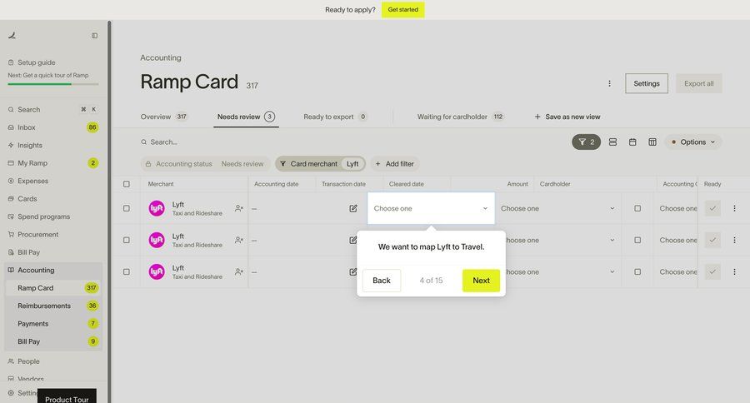Click the third Lyft row assign user icon

239,271
